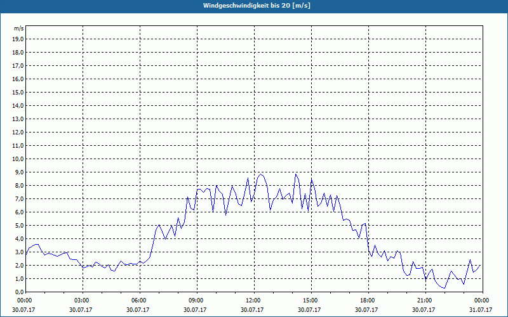The height and width of the screenshot is (317, 508).
Task: Pick the '18:00' time label
Action: (368, 301)
